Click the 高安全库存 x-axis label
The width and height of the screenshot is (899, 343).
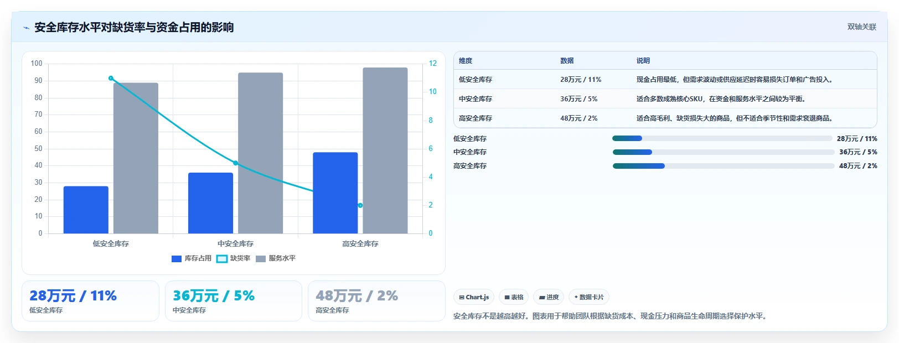360,243
